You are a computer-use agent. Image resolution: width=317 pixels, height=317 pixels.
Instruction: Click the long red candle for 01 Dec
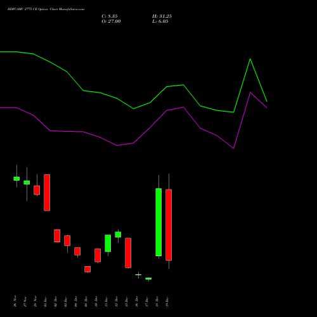pos(47,193)
